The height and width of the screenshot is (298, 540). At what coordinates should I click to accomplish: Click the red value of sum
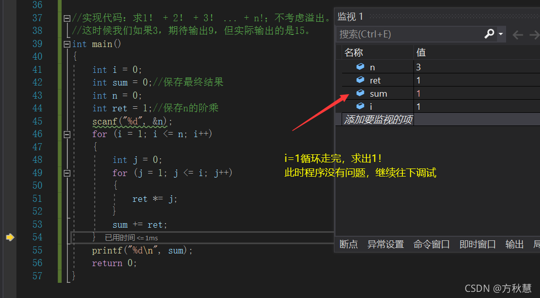419,94
